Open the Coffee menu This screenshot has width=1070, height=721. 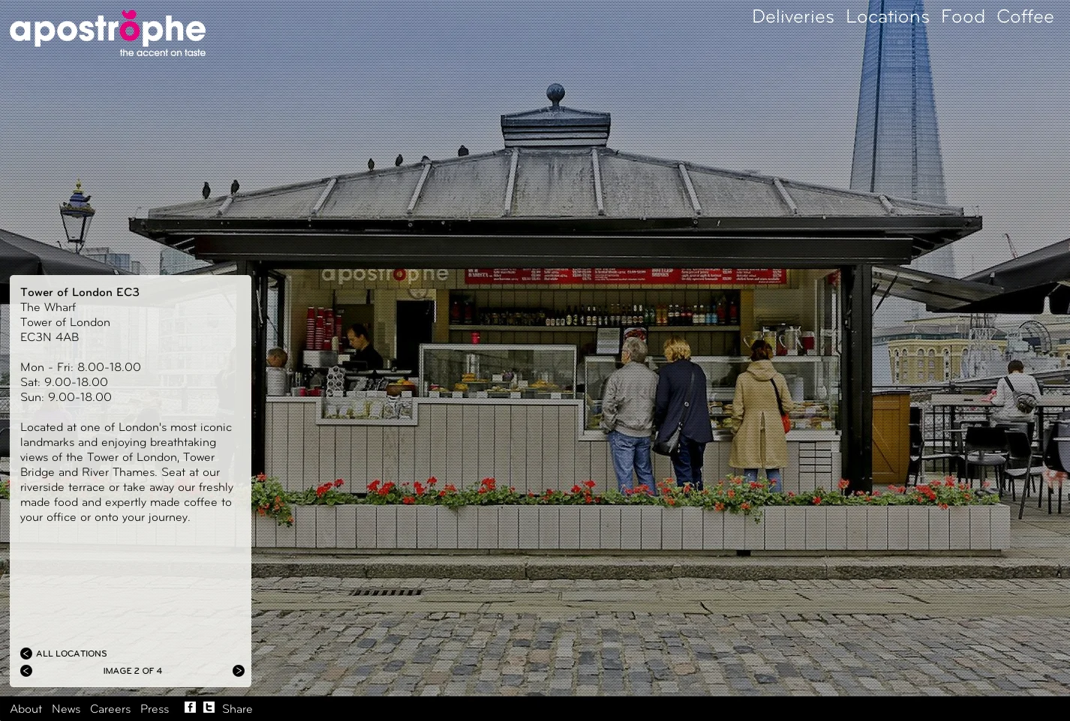(x=1025, y=16)
